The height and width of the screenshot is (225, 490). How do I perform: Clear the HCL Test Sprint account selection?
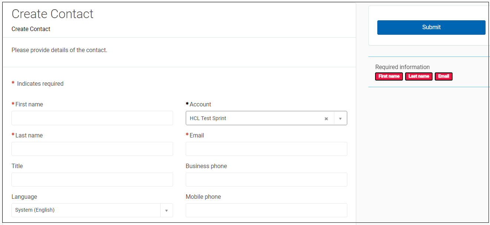point(326,119)
